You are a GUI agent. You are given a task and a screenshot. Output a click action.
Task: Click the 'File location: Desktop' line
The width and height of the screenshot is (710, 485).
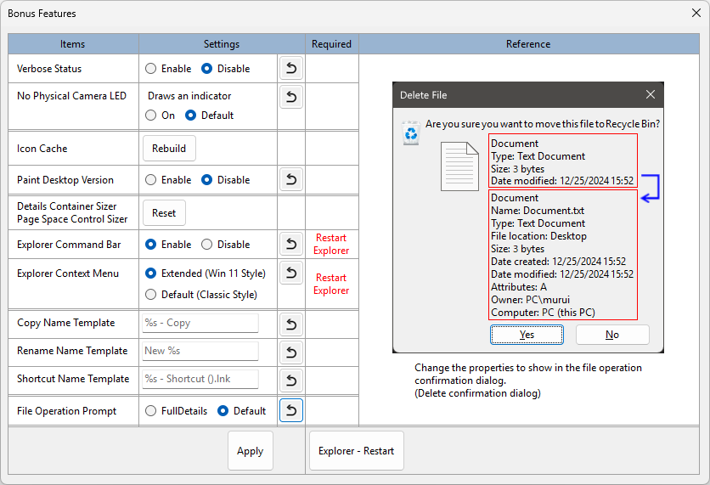pos(538,236)
